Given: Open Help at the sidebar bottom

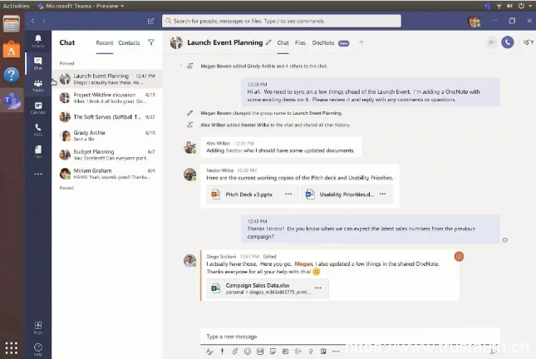Looking at the screenshot, I should [38, 349].
